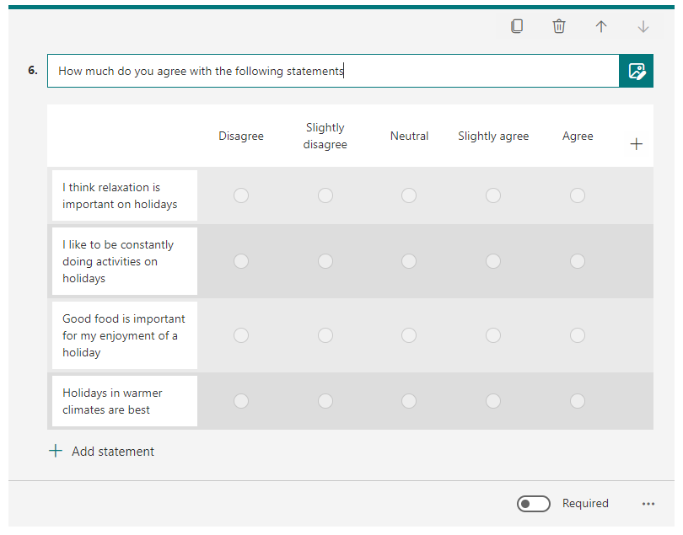Click the plus icon beside Add statement

pyautogui.click(x=55, y=451)
